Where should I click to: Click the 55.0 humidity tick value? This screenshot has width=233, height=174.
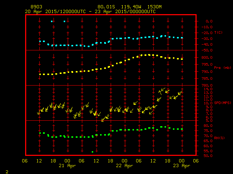pyautogui.click(x=208, y=151)
